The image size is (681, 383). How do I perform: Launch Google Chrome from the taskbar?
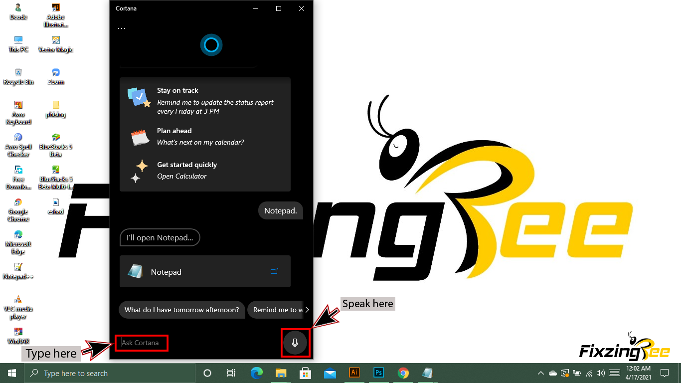pyautogui.click(x=403, y=373)
